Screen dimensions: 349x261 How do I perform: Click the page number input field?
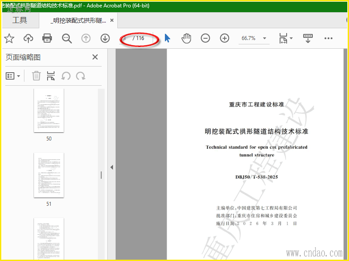(x=125, y=38)
